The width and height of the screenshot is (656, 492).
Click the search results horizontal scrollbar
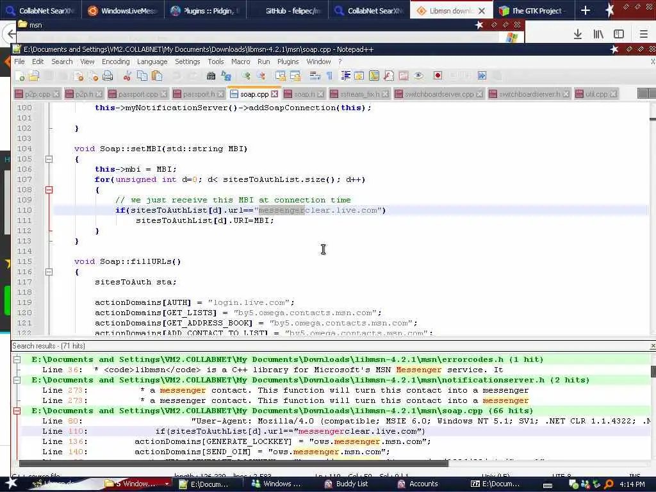233,463
